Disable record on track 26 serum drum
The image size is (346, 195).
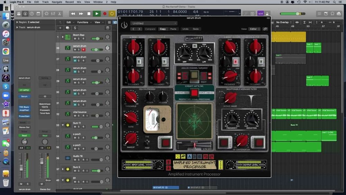pyautogui.click(x=83, y=50)
